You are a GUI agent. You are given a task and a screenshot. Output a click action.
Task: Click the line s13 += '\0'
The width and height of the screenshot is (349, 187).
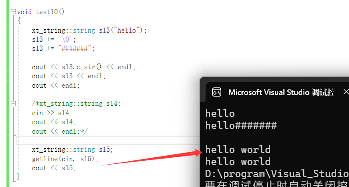coord(54,40)
